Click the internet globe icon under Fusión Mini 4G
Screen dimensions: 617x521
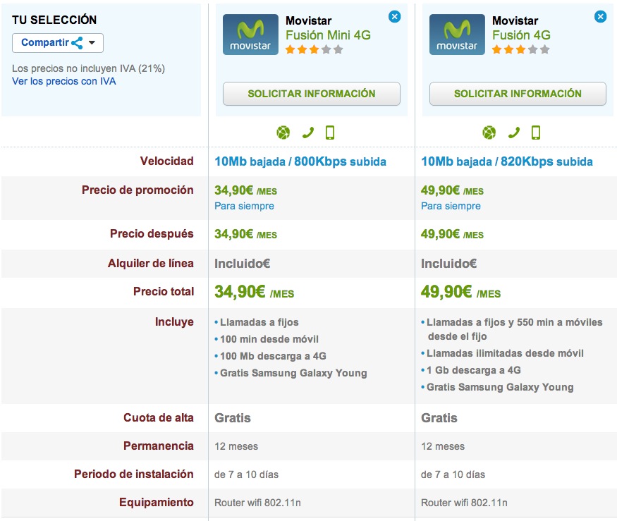[283, 133]
